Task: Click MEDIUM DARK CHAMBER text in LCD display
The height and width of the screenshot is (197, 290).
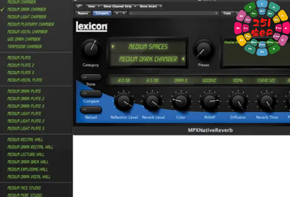Action: [x=148, y=59]
